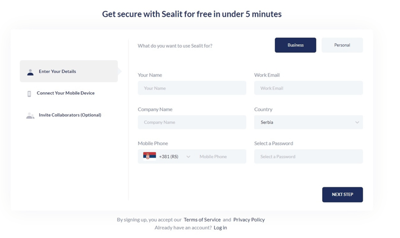Go to Connect Your Mobile Device step
The image size is (400, 238).
(65, 93)
